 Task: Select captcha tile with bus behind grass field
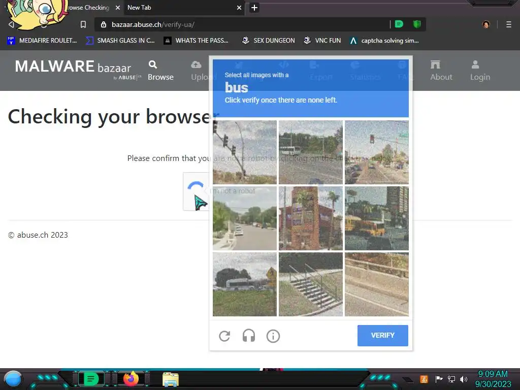pyautogui.click(x=245, y=284)
